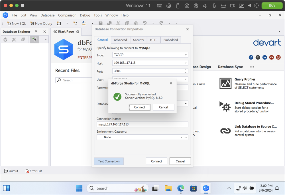
Task: Pin the Database Explorer panel
Action: coord(36,32)
